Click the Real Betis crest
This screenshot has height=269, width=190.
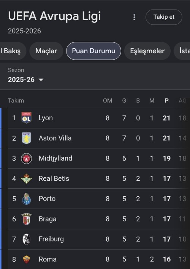point(26,178)
